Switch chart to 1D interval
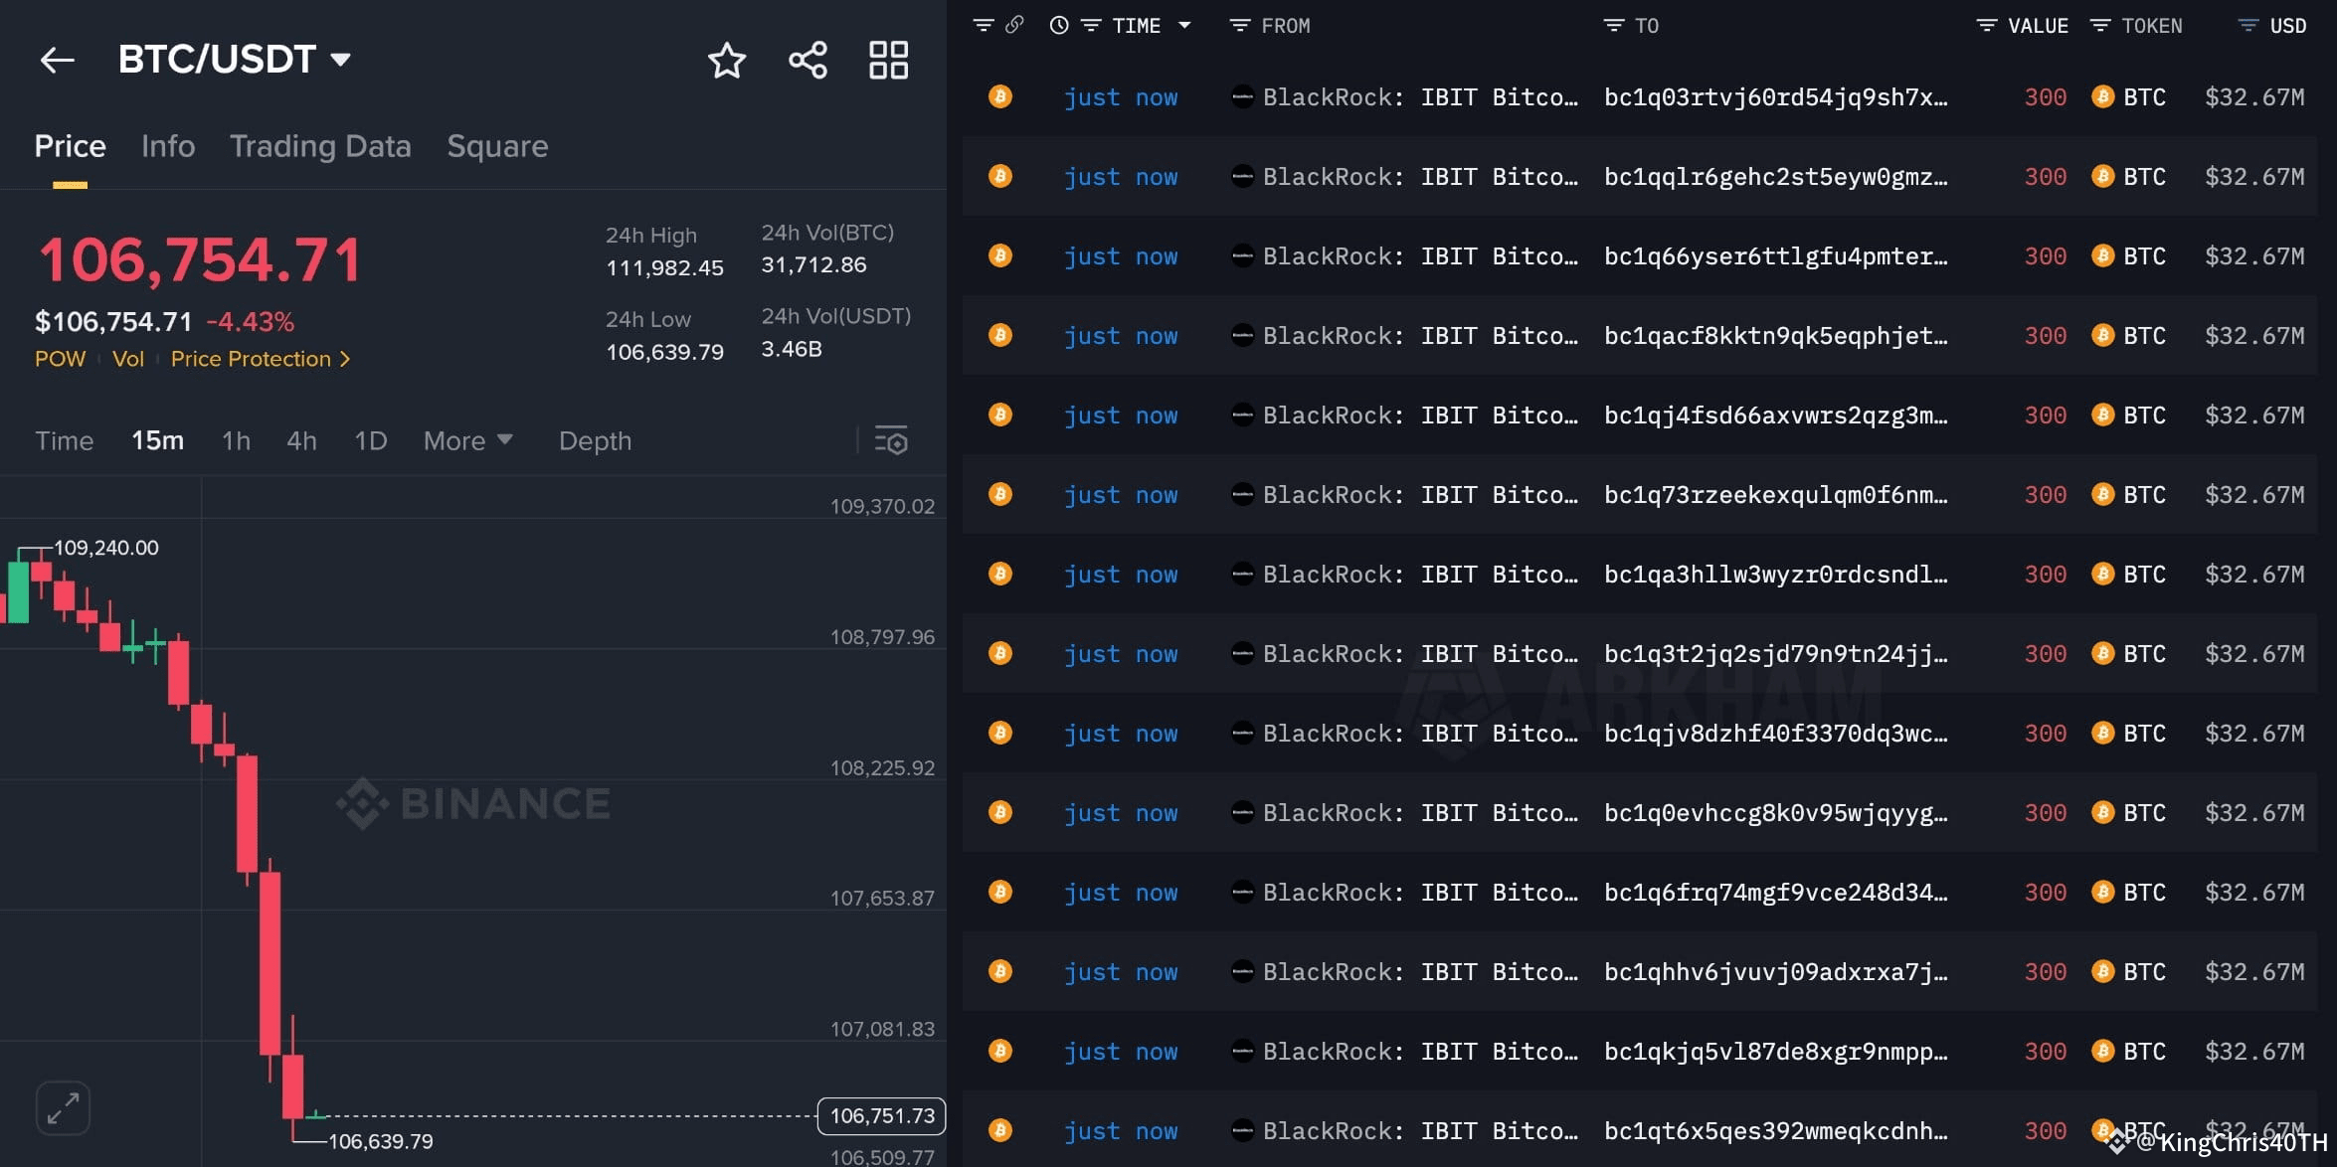Image resolution: width=2337 pixels, height=1167 pixels. (370, 440)
